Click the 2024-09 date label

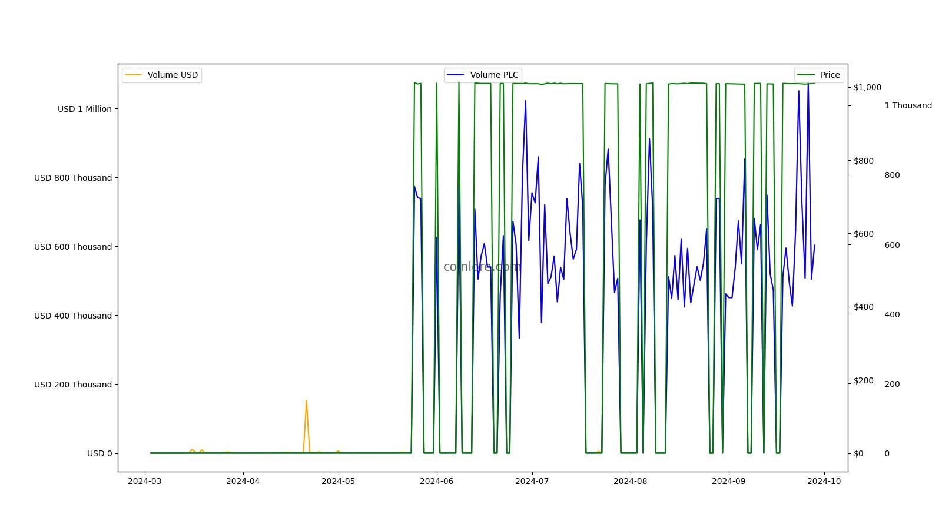tap(729, 481)
